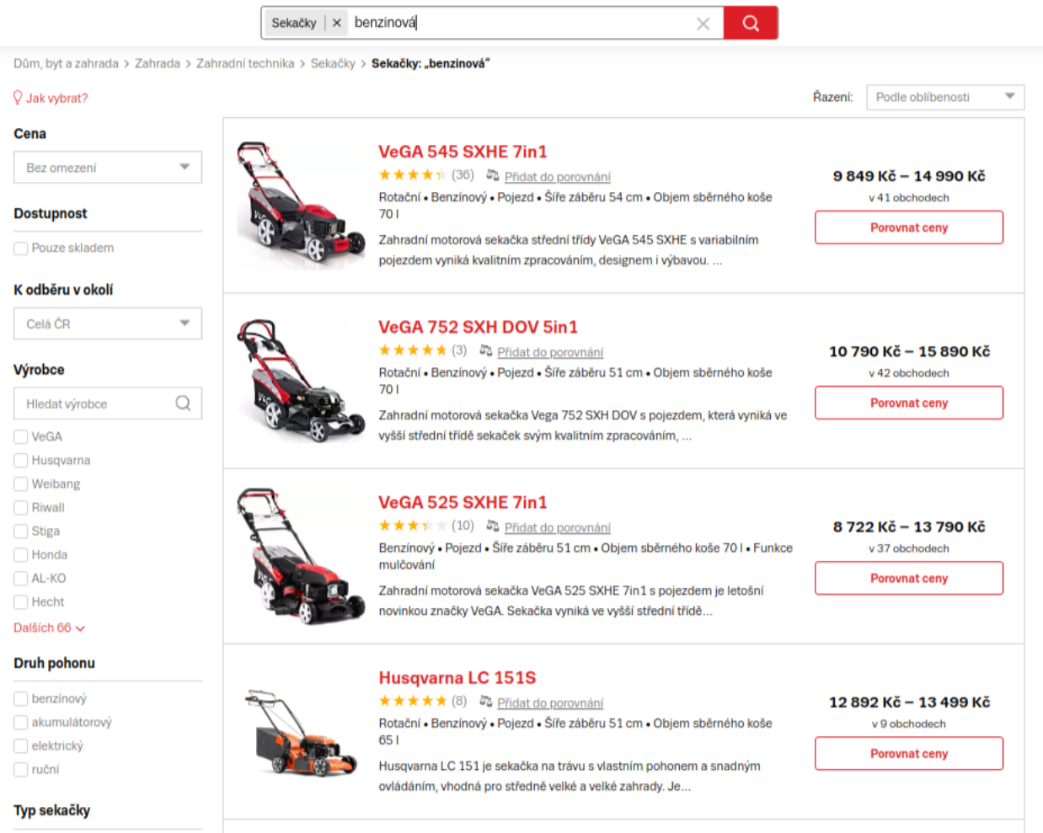This screenshot has height=833, width=1043.
Task: Check the Riwall manufacturer filter
Action: coord(21,508)
